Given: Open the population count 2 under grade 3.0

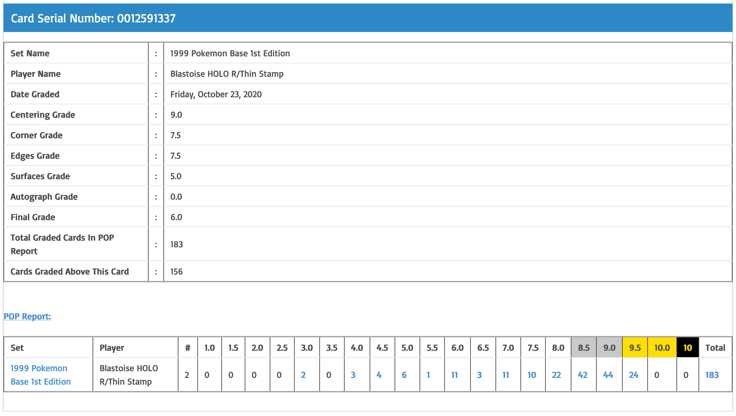Looking at the screenshot, I should tap(303, 375).
